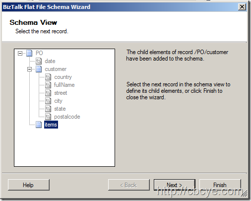Open the Help button
Screen dimensions: 251x201
pos(29,185)
